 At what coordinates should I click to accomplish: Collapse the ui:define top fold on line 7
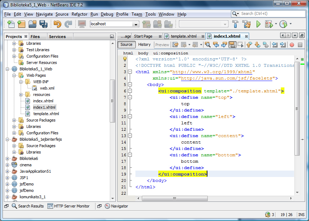tap(130, 97)
